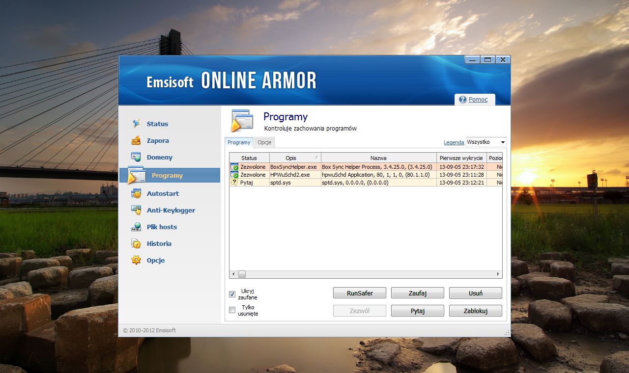Switch to the Opcje tab
Screen dimensions: 629x373
point(264,142)
